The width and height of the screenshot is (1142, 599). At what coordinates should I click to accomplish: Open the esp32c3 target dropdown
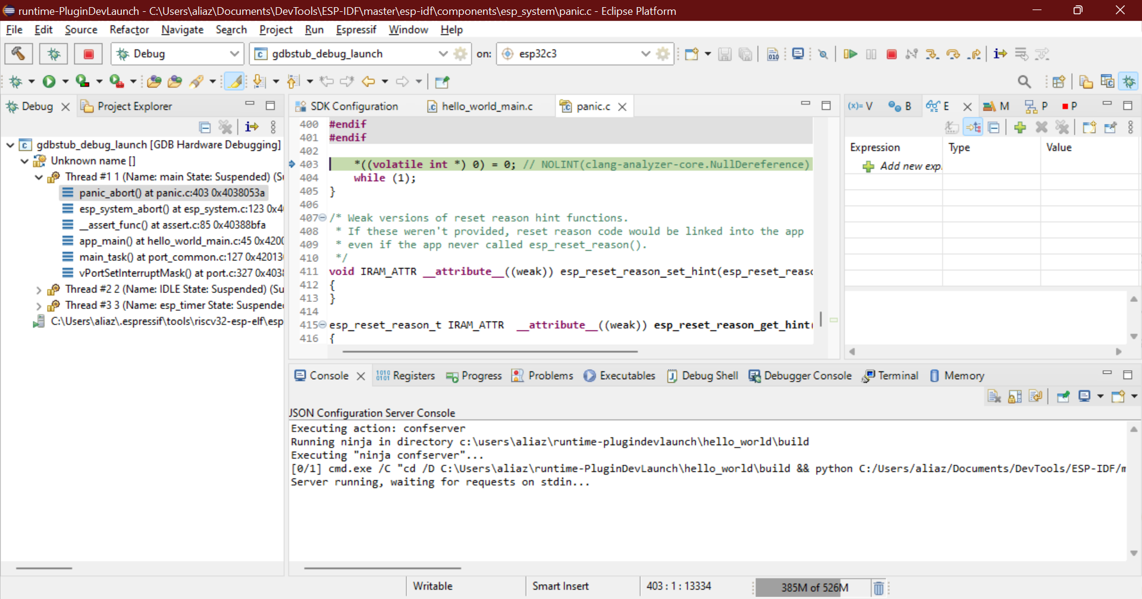(646, 53)
